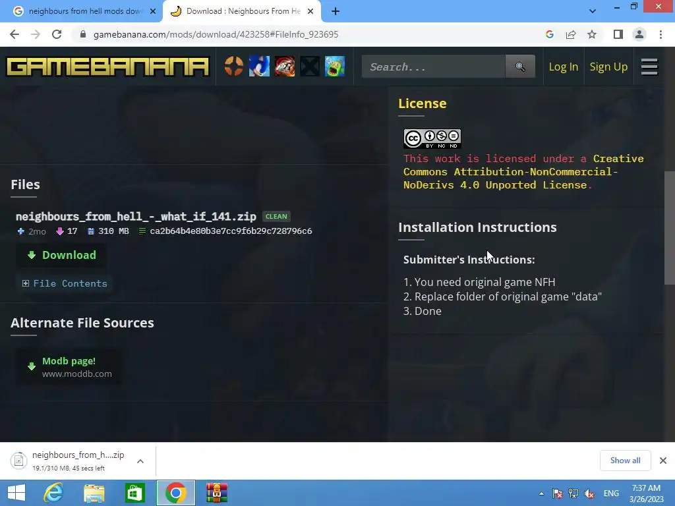The image size is (675, 506).
Task: Open the browser side panel icon
Action: click(x=618, y=34)
